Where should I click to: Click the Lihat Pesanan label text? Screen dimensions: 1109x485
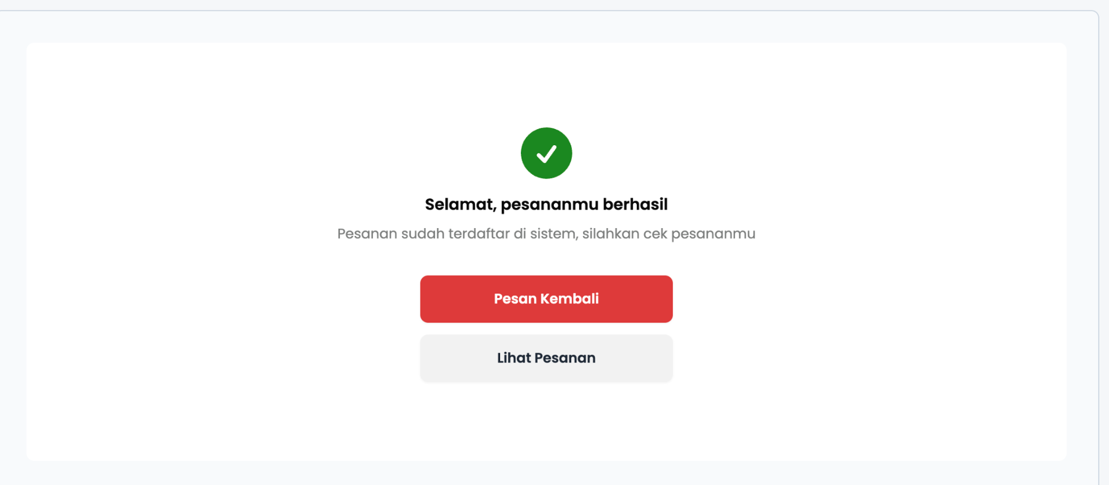(546, 358)
